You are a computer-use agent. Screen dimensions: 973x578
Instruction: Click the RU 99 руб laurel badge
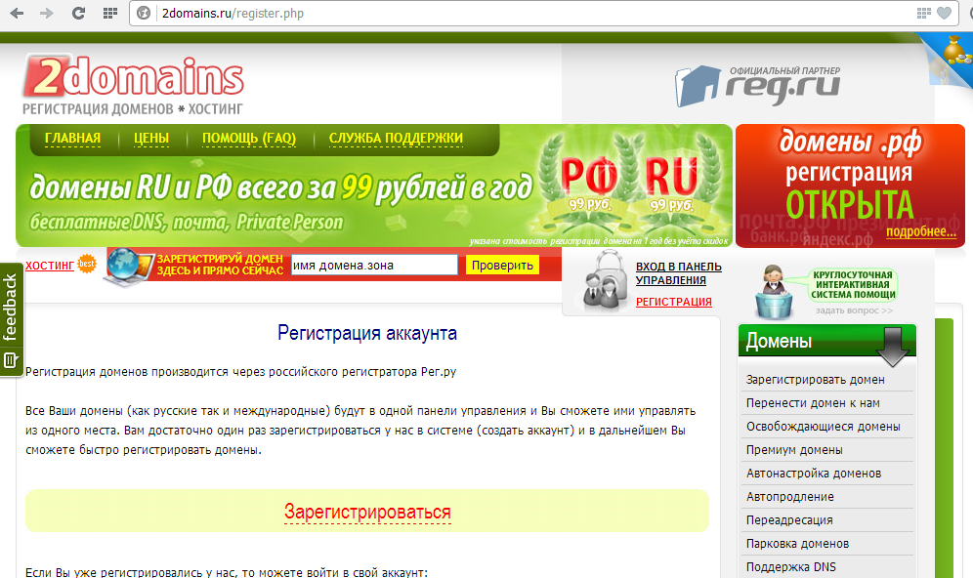pos(672,185)
